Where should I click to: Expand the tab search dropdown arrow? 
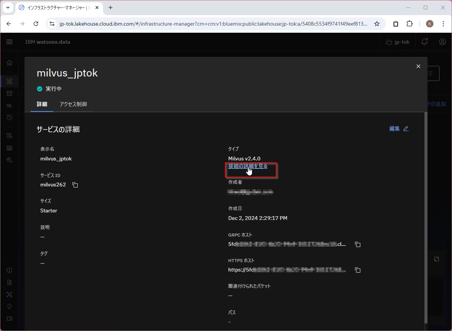click(8, 8)
